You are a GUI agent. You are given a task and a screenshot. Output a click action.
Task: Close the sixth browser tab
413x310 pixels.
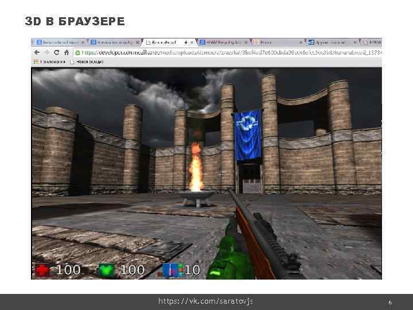355,42
